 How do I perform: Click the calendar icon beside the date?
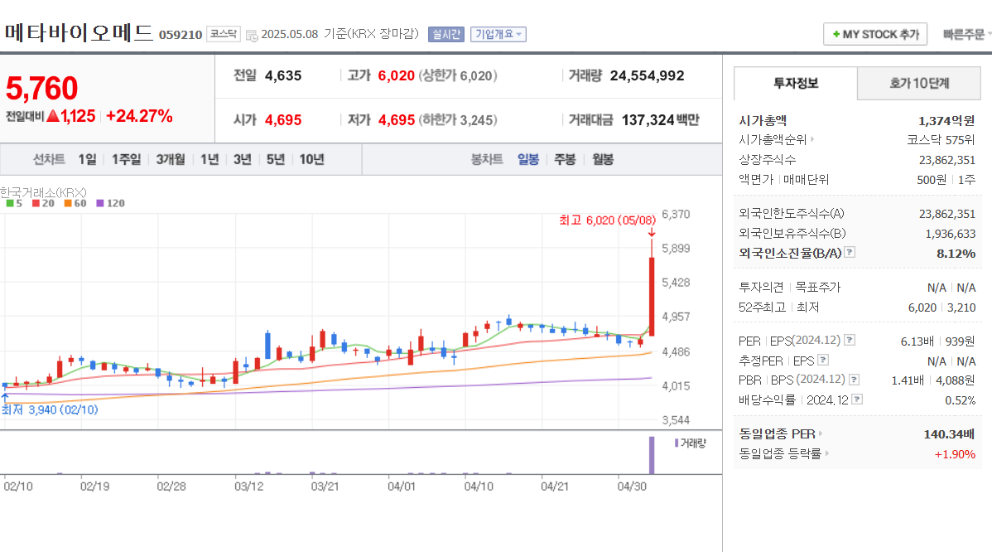[x=251, y=36]
